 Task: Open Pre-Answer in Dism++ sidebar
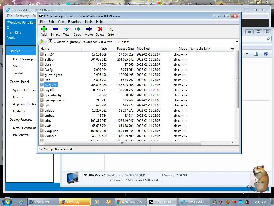point(21,135)
